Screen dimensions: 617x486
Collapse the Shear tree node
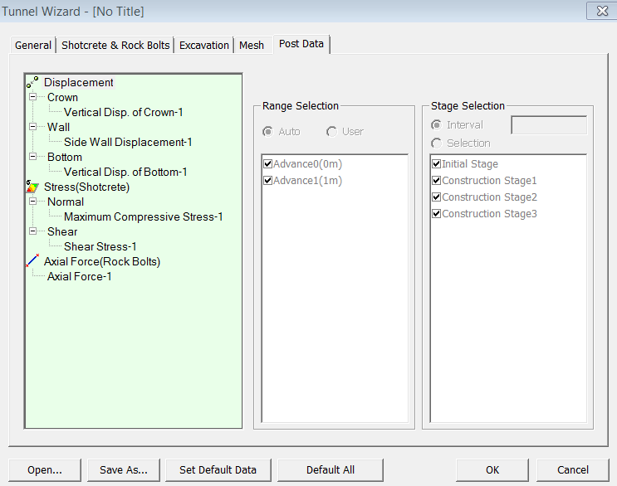(x=33, y=232)
